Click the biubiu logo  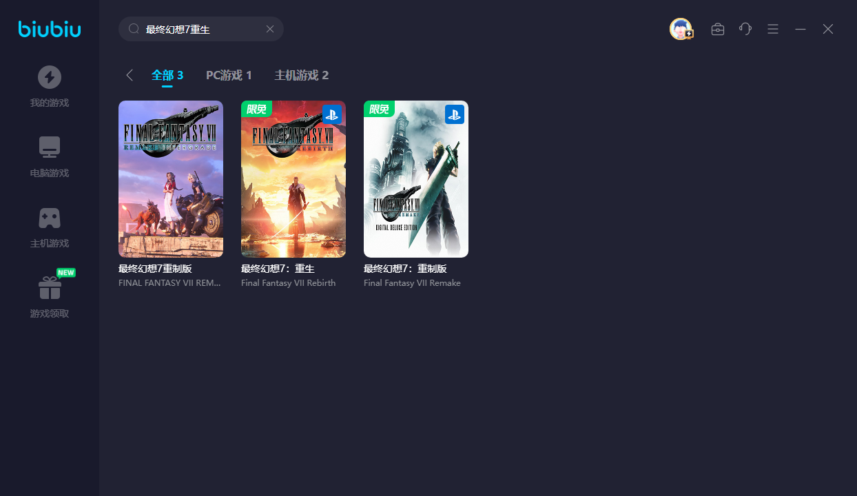50,29
